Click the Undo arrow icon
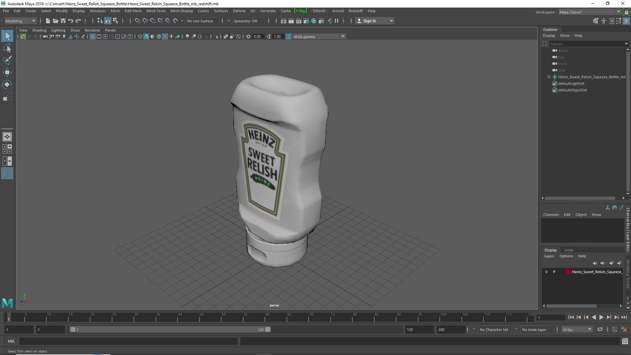The image size is (631, 355). 71,21
